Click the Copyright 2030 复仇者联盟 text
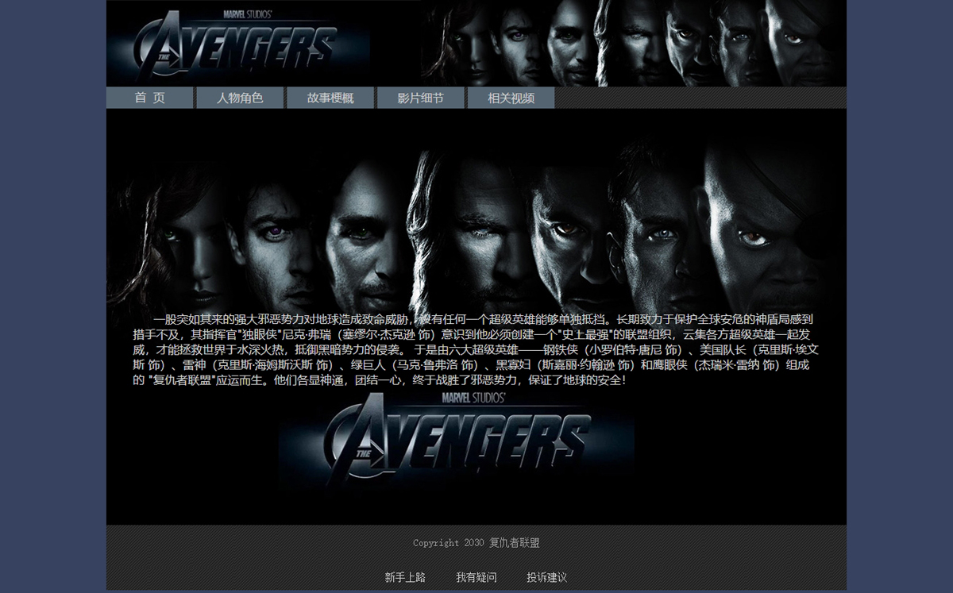Viewport: 953px width, 593px height. click(476, 543)
